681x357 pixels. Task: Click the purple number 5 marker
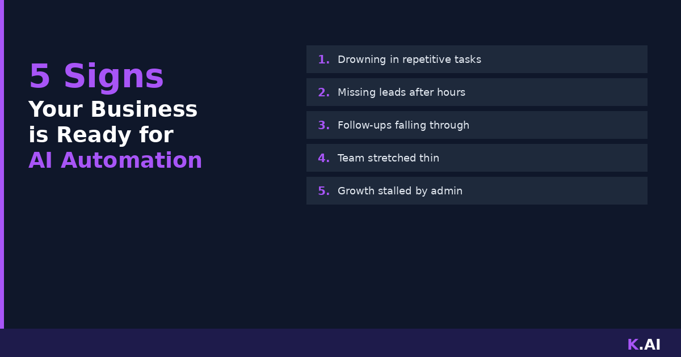[323, 191]
